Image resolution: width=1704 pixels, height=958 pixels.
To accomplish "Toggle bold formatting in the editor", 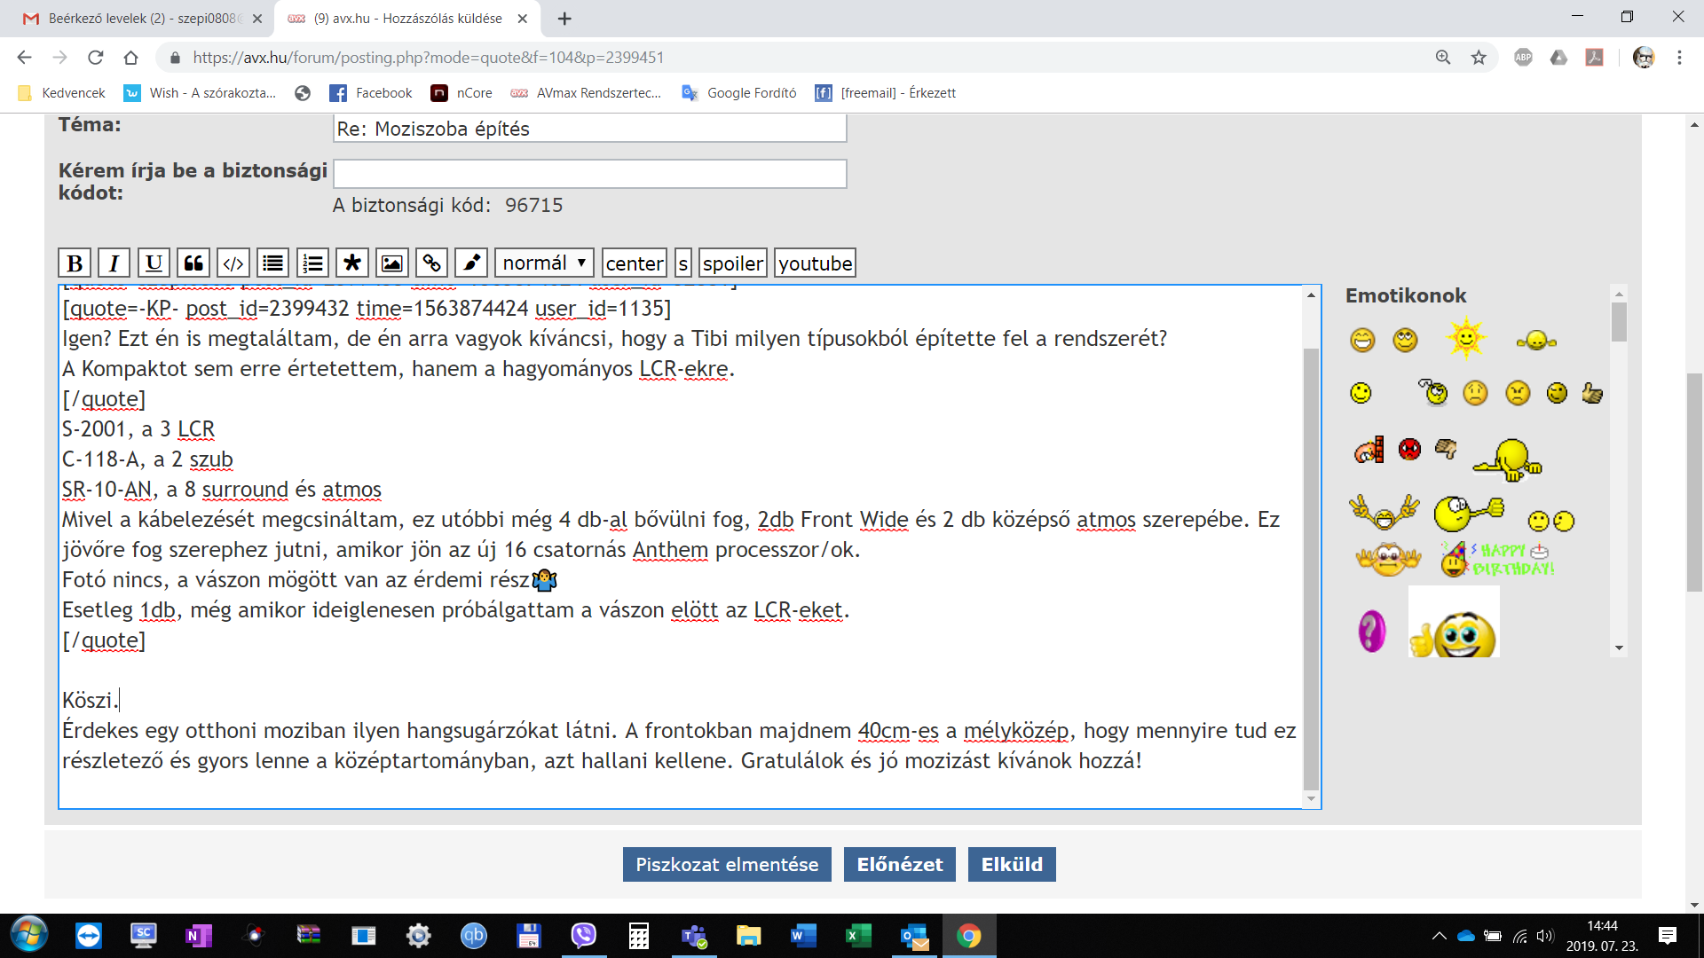I will (75, 263).
